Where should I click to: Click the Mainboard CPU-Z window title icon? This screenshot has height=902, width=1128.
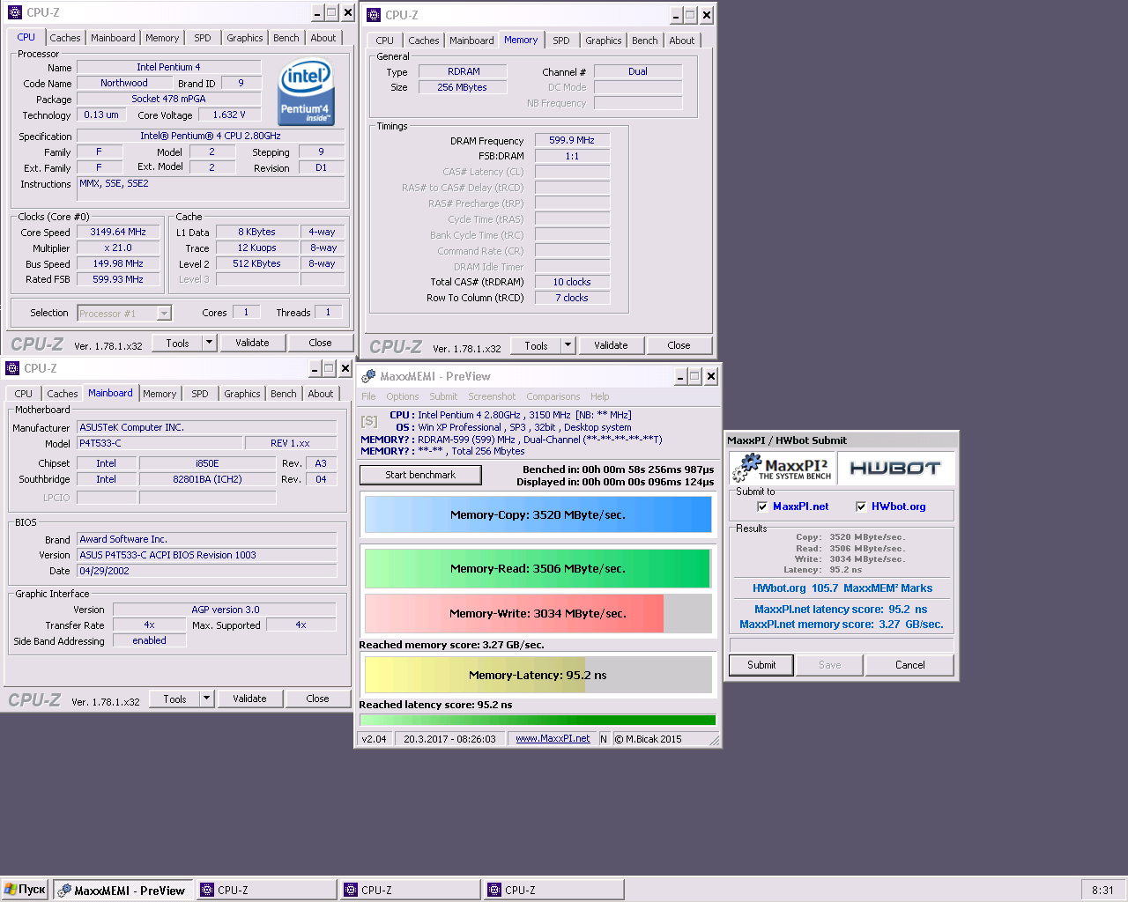point(12,368)
